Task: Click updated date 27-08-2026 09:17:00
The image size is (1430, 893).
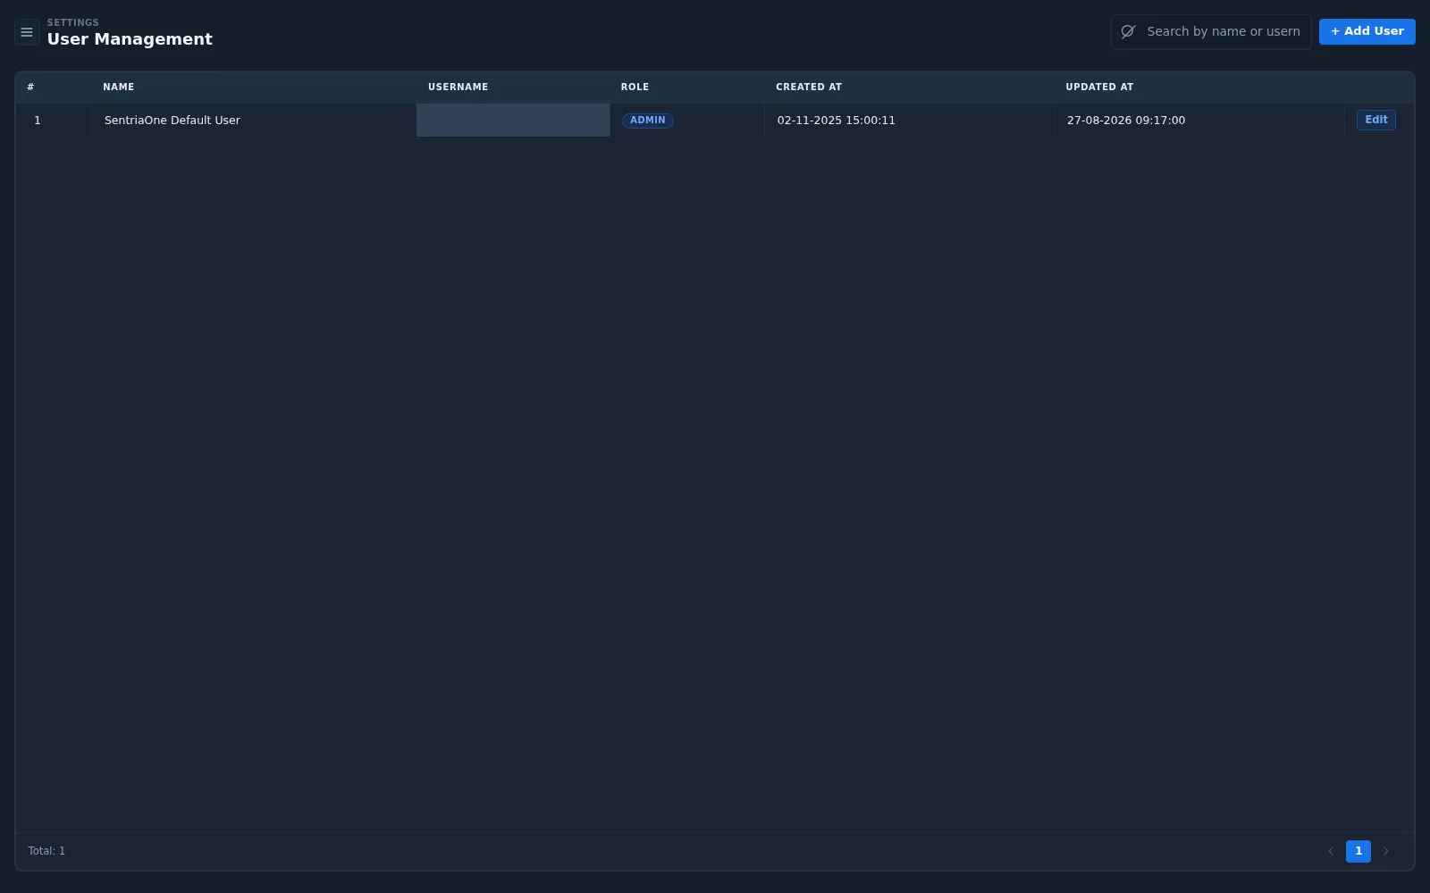Action: click(1125, 120)
